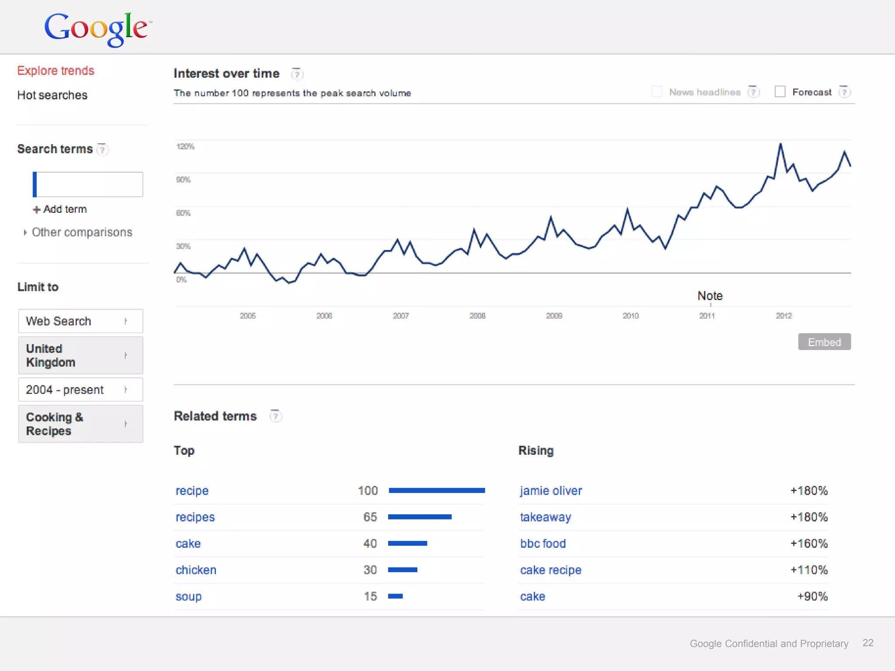
Task: Open help icon next to Forecast
Action: click(844, 92)
